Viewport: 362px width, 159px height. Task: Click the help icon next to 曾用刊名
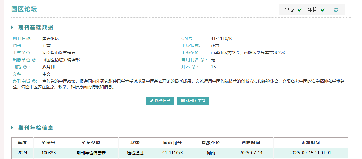[x=202, y=60]
